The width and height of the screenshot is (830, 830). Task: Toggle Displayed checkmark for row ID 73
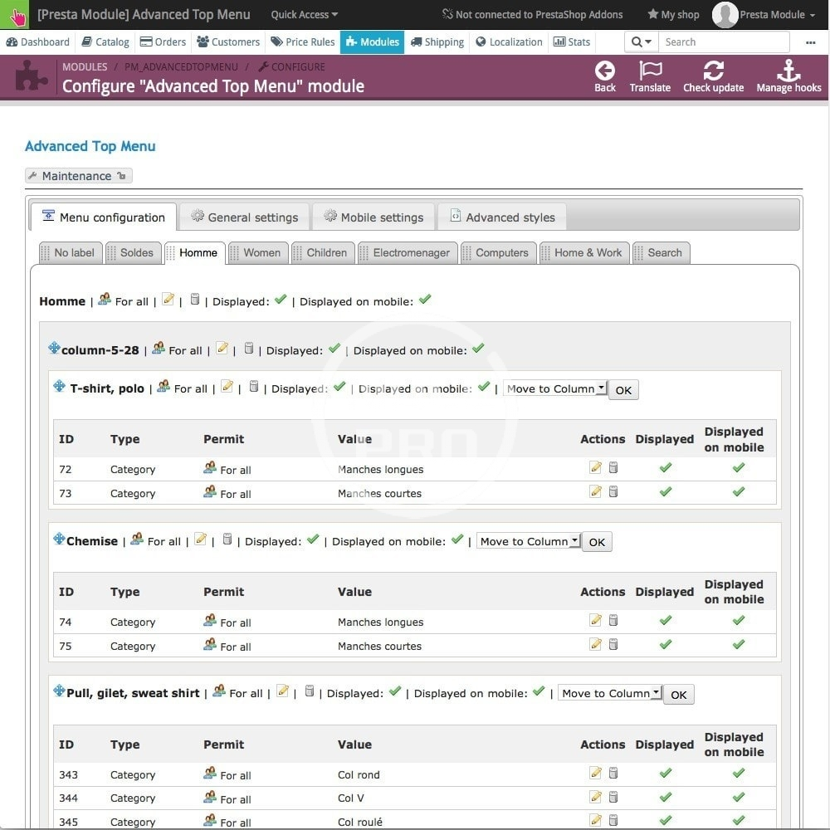click(x=665, y=491)
